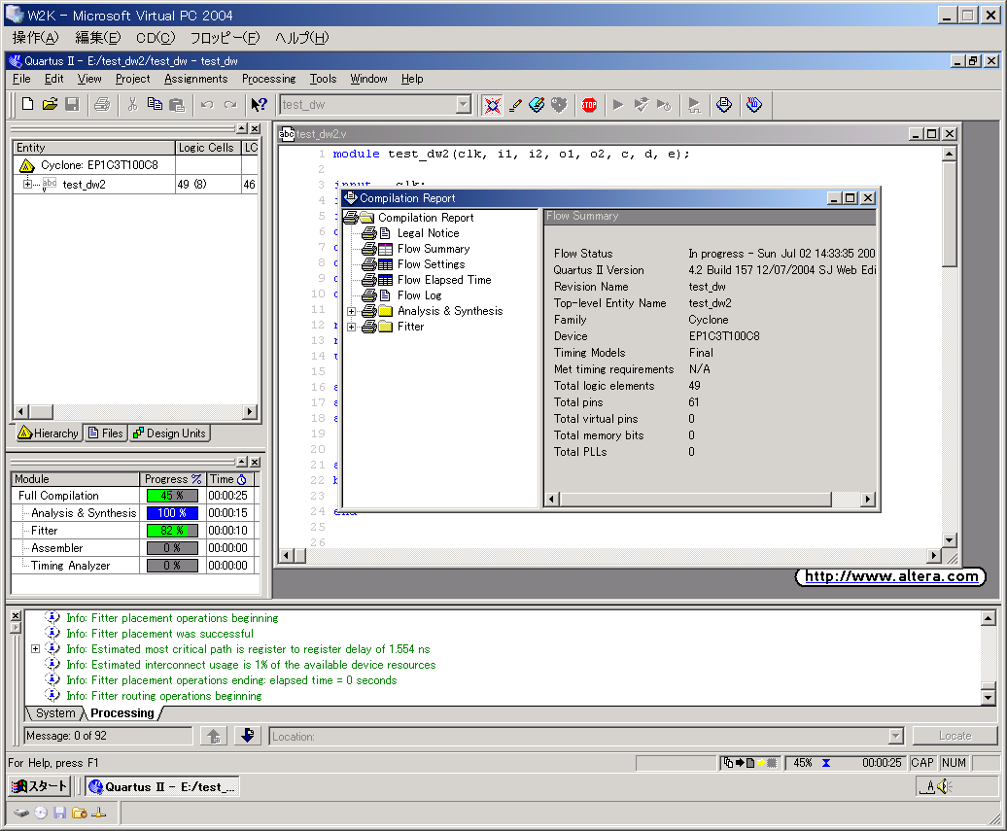Click the Cut scissors icon
1007x831 pixels.
(133, 105)
